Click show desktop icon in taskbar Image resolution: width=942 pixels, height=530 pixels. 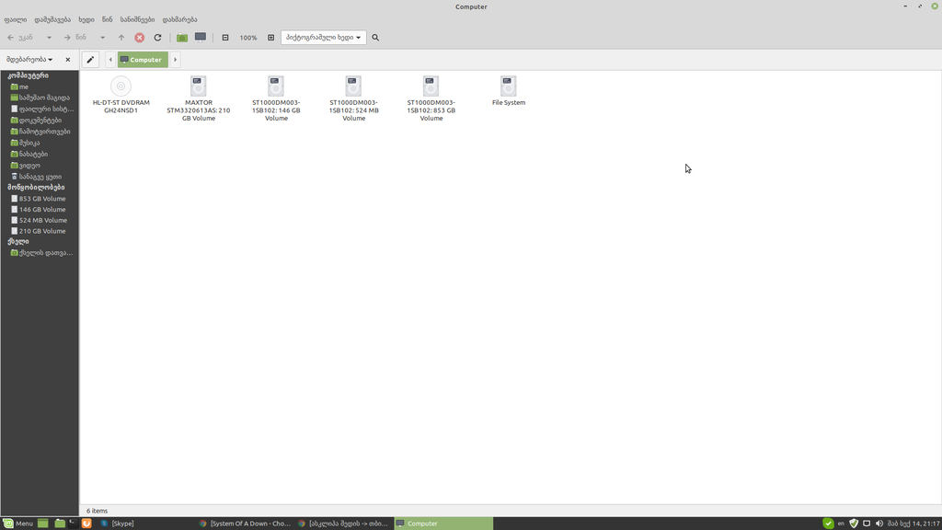(x=42, y=524)
